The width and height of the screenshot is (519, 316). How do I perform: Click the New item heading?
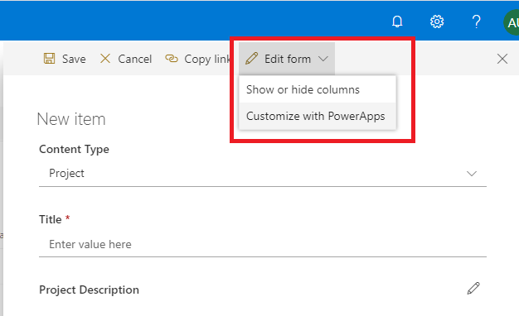click(71, 119)
